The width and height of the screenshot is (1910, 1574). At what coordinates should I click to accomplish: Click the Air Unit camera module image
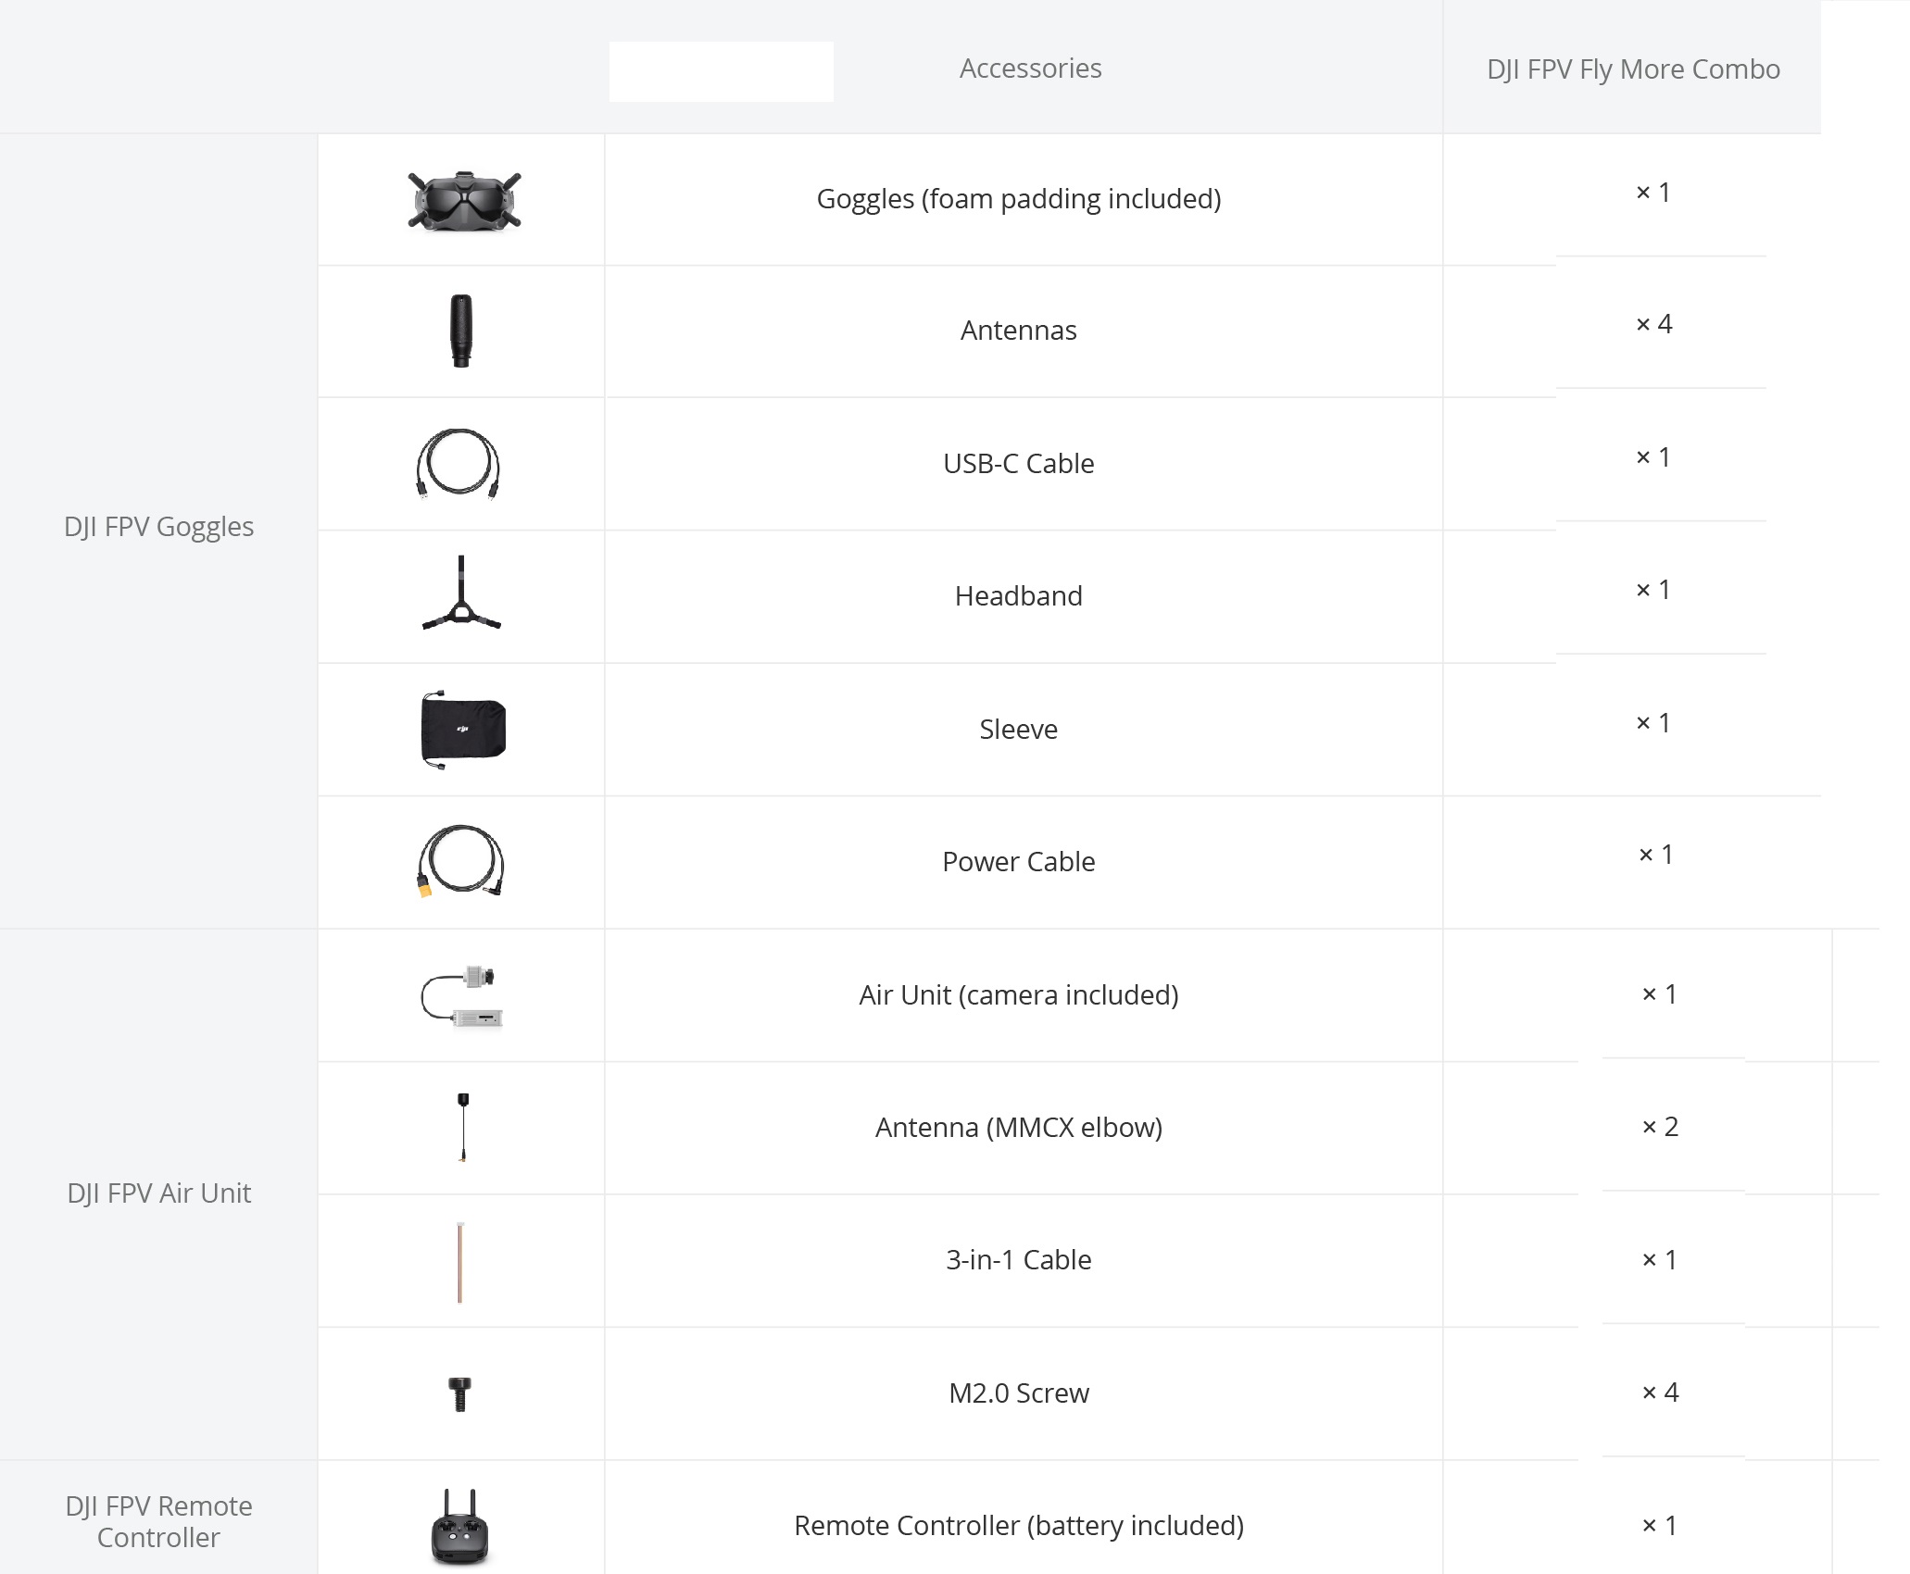461,996
